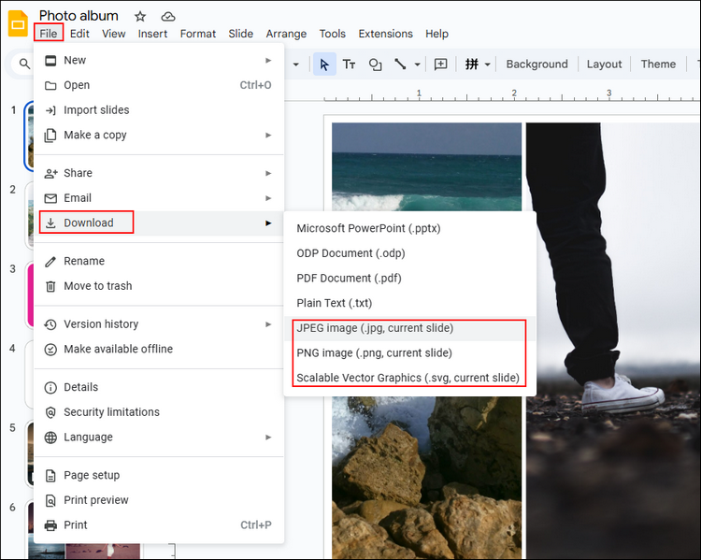Click the Google Slides home logo
This screenshot has width=701, height=560.
[x=18, y=24]
